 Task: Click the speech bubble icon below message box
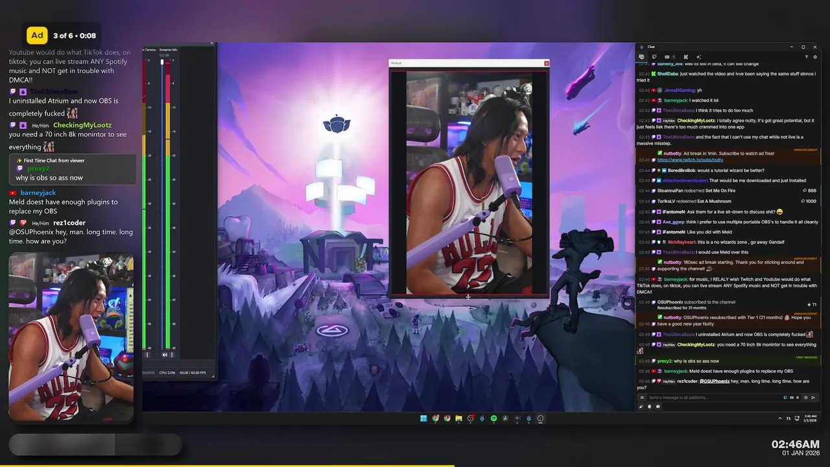(658, 407)
